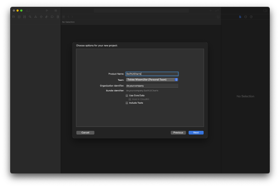
Task: Click the Organization Identifier text field
Action: (152, 86)
